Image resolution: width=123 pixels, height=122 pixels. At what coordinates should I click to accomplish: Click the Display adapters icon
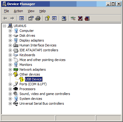(x=16, y=40)
